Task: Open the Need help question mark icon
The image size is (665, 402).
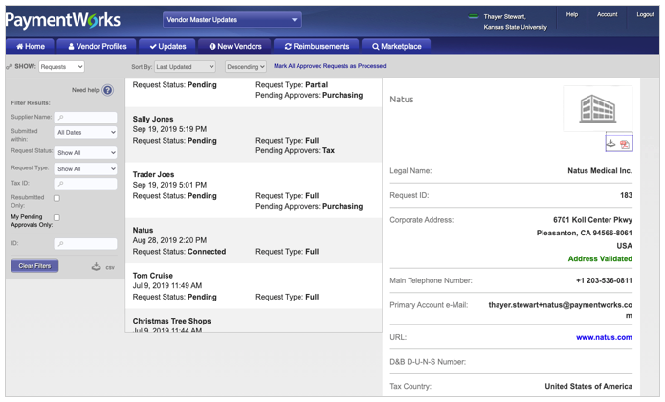Action: pyautogui.click(x=108, y=90)
